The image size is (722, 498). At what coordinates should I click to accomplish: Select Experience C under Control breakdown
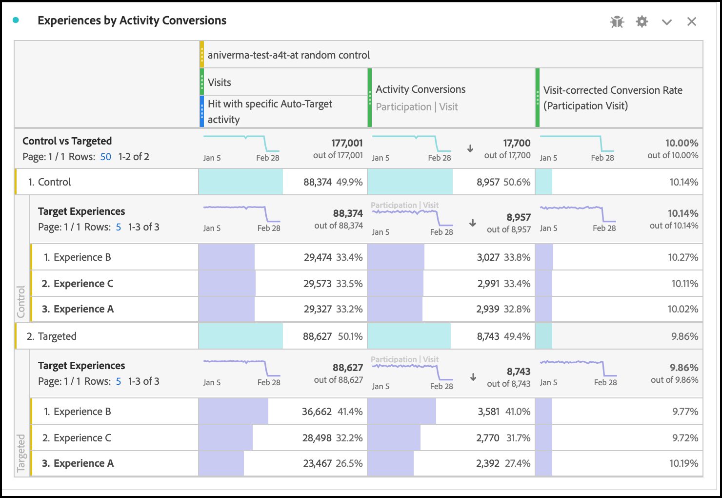(x=83, y=284)
